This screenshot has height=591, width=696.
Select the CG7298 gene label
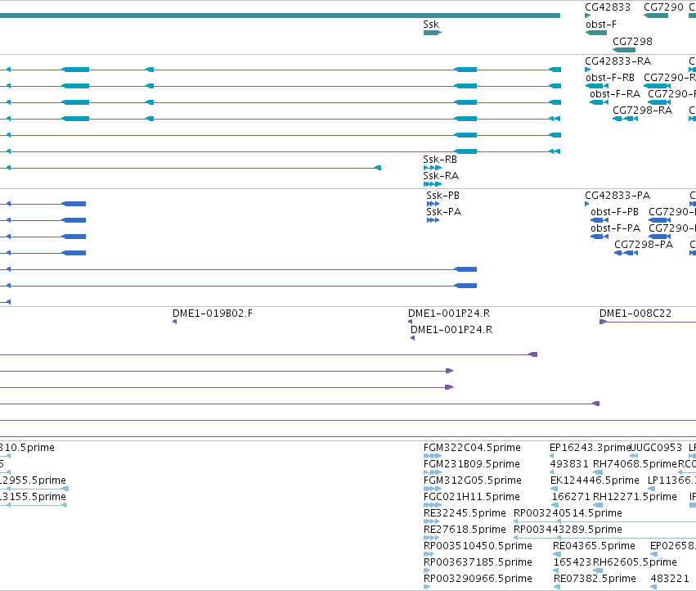point(632,42)
